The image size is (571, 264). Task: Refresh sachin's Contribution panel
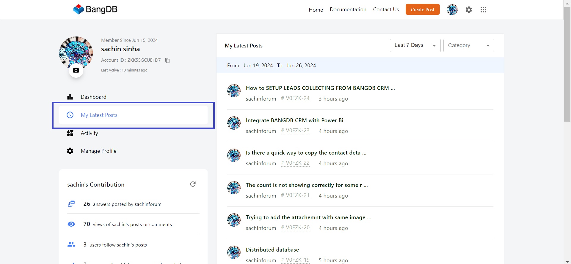point(193,184)
